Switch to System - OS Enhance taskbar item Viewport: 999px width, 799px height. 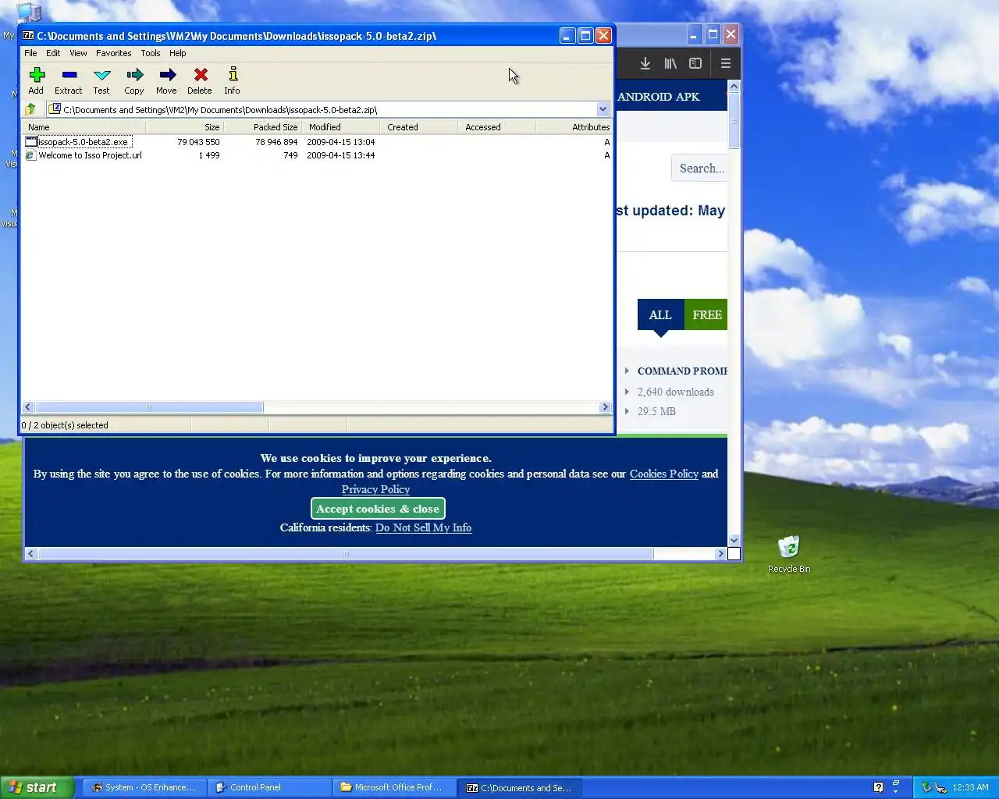[x=144, y=787]
